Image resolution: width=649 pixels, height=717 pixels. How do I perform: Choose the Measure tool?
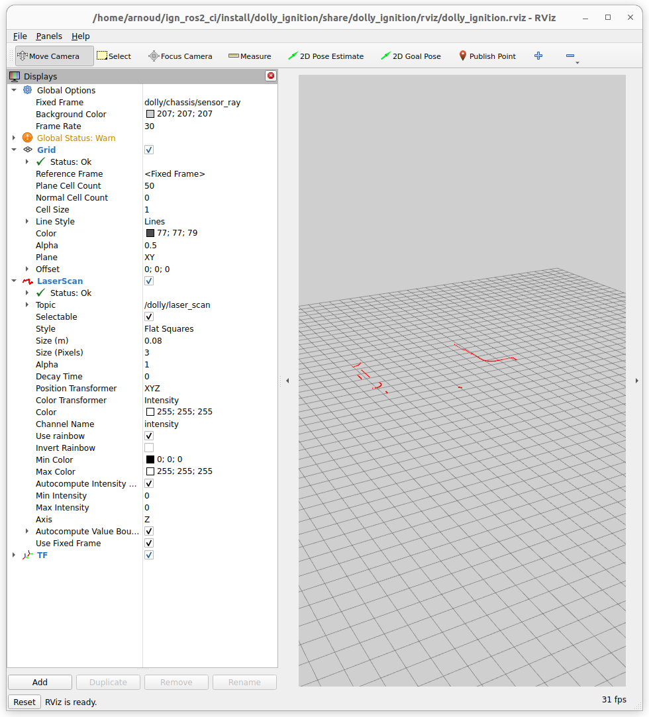(250, 56)
